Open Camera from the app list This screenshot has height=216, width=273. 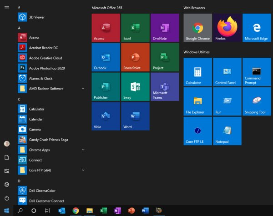[x=52, y=129]
